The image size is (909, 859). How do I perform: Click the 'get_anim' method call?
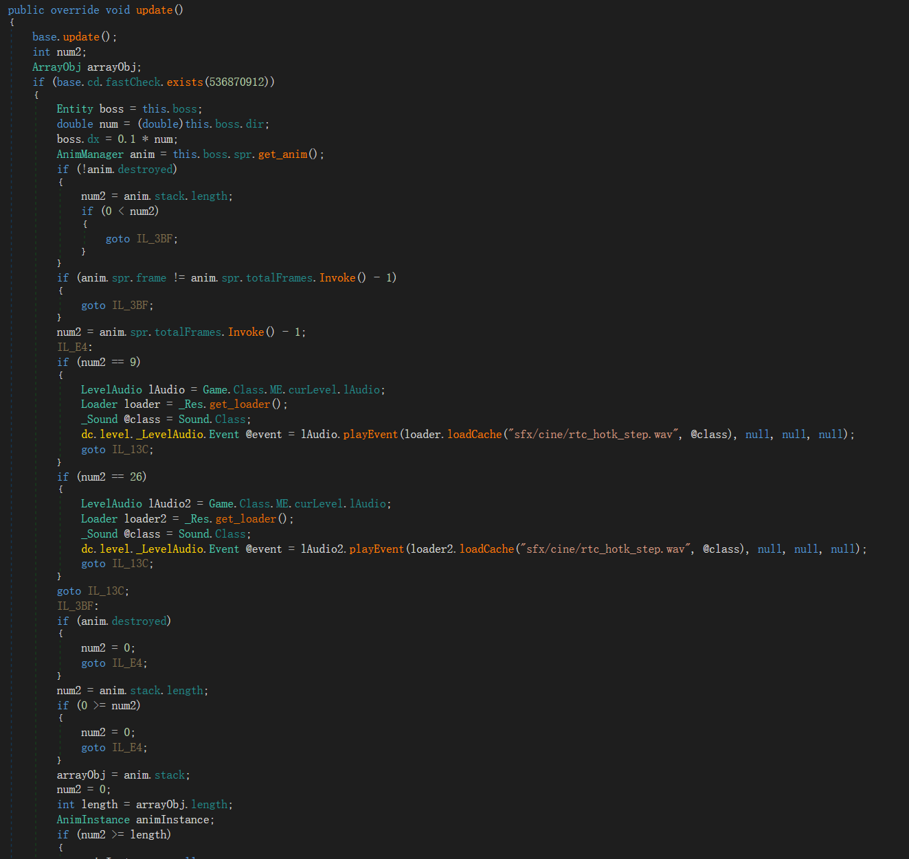[x=282, y=154]
